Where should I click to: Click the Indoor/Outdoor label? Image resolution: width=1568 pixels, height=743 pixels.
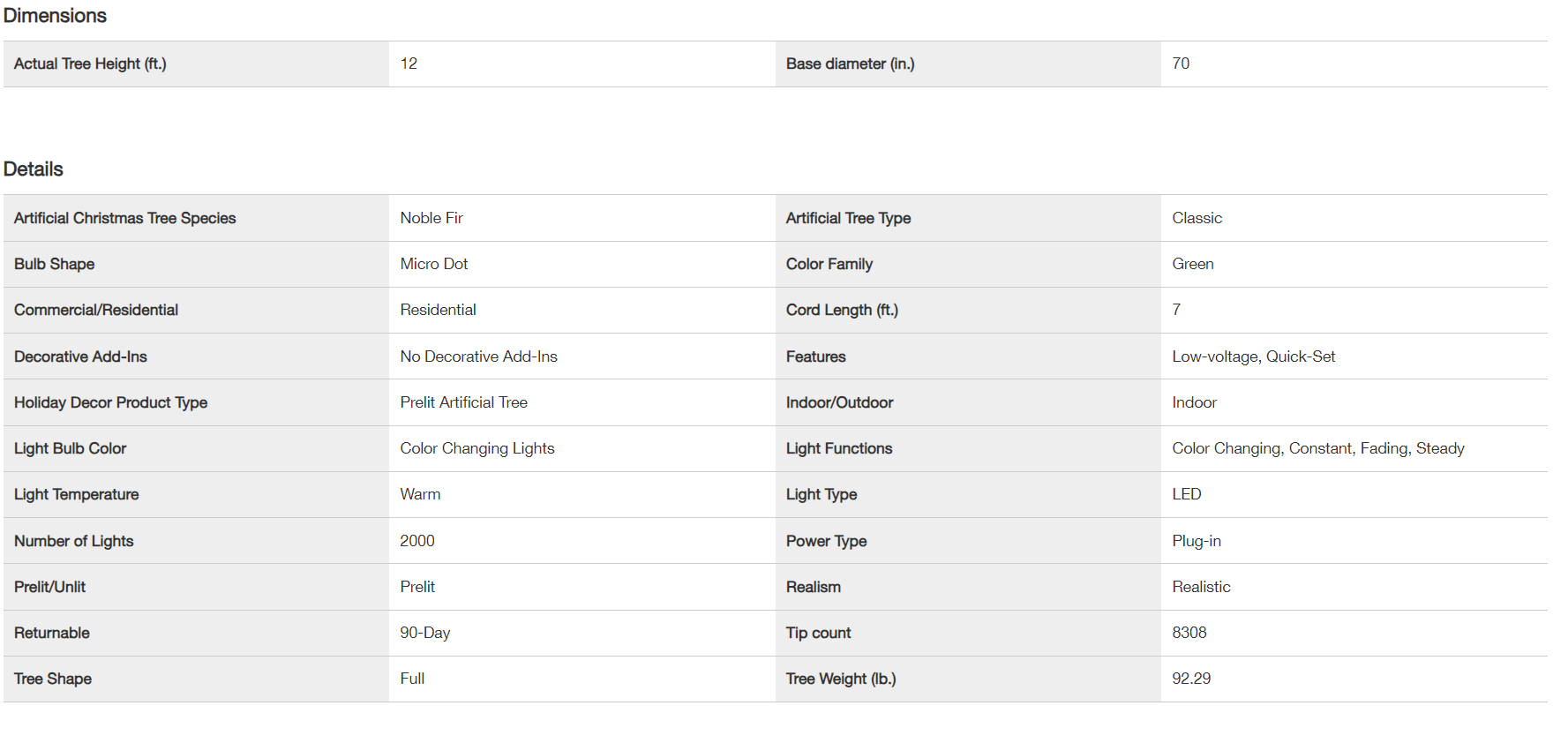840,402
